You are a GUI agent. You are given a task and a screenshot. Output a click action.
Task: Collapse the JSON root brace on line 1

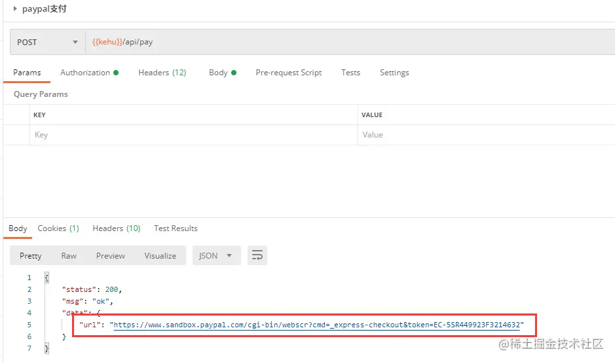(x=47, y=278)
